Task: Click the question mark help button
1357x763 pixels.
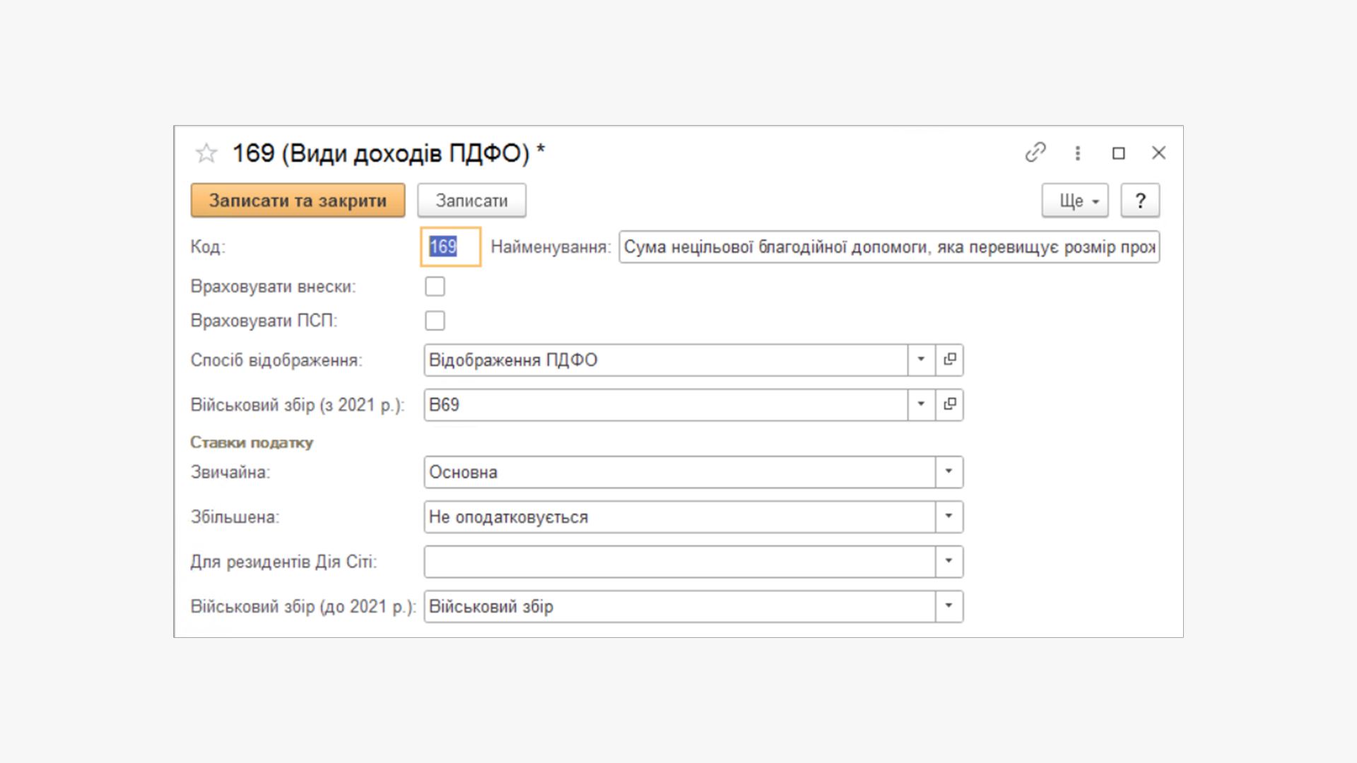Action: (1139, 201)
